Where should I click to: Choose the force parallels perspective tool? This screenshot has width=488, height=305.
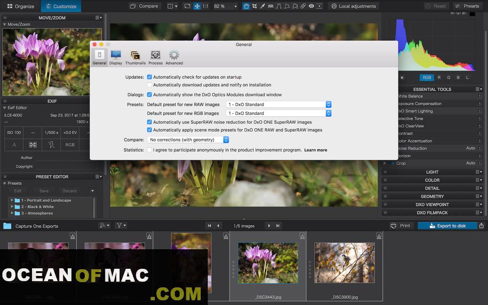coord(279,6)
